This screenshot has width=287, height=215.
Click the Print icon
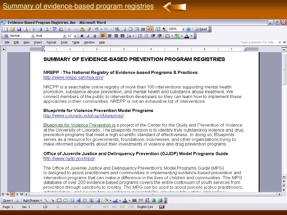coord(40,29)
